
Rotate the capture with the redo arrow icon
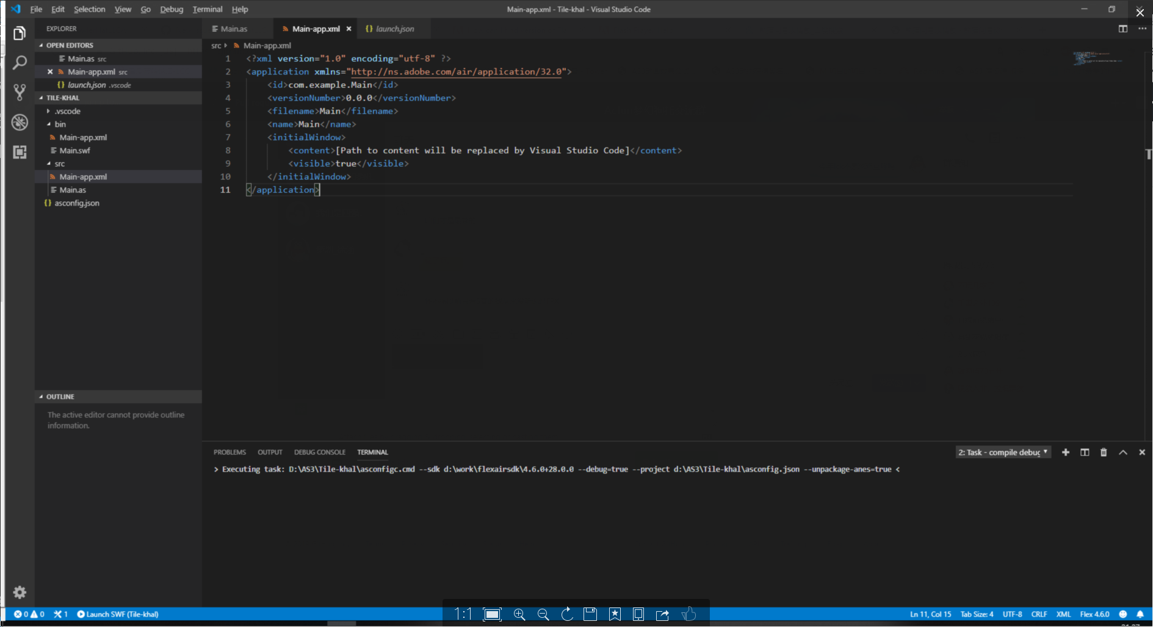[567, 614]
